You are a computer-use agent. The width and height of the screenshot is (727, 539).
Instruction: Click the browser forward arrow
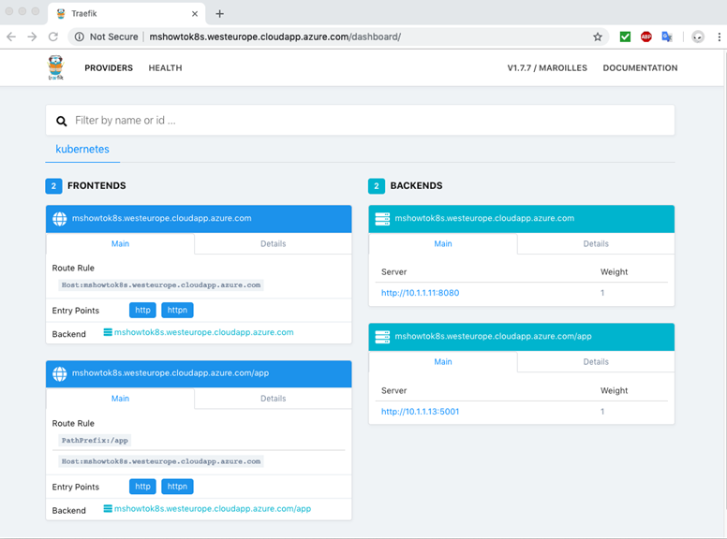(32, 36)
